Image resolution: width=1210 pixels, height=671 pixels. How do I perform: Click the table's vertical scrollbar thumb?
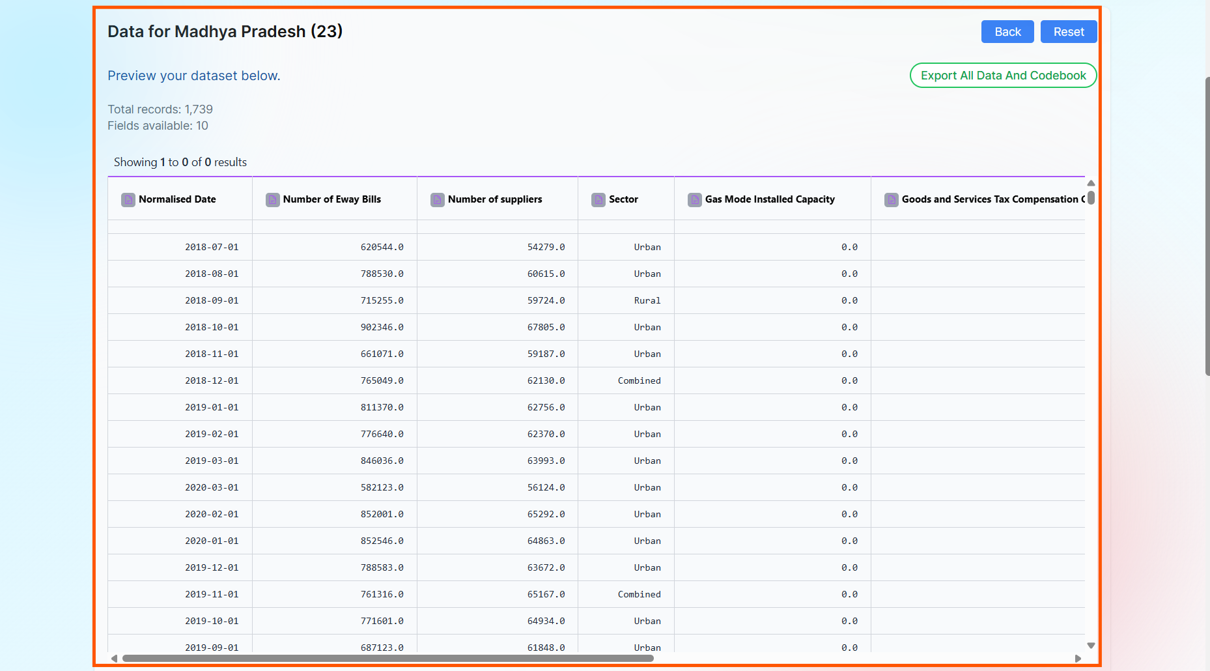click(x=1091, y=197)
